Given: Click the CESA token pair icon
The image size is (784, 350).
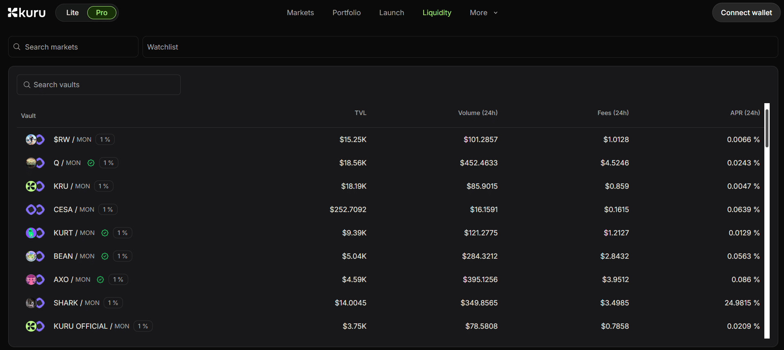Looking at the screenshot, I should coord(35,210).
